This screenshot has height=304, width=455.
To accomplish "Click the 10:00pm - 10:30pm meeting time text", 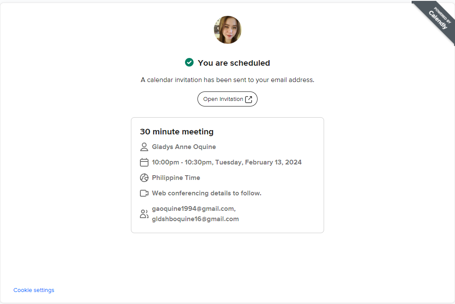I will click(227, 162).
